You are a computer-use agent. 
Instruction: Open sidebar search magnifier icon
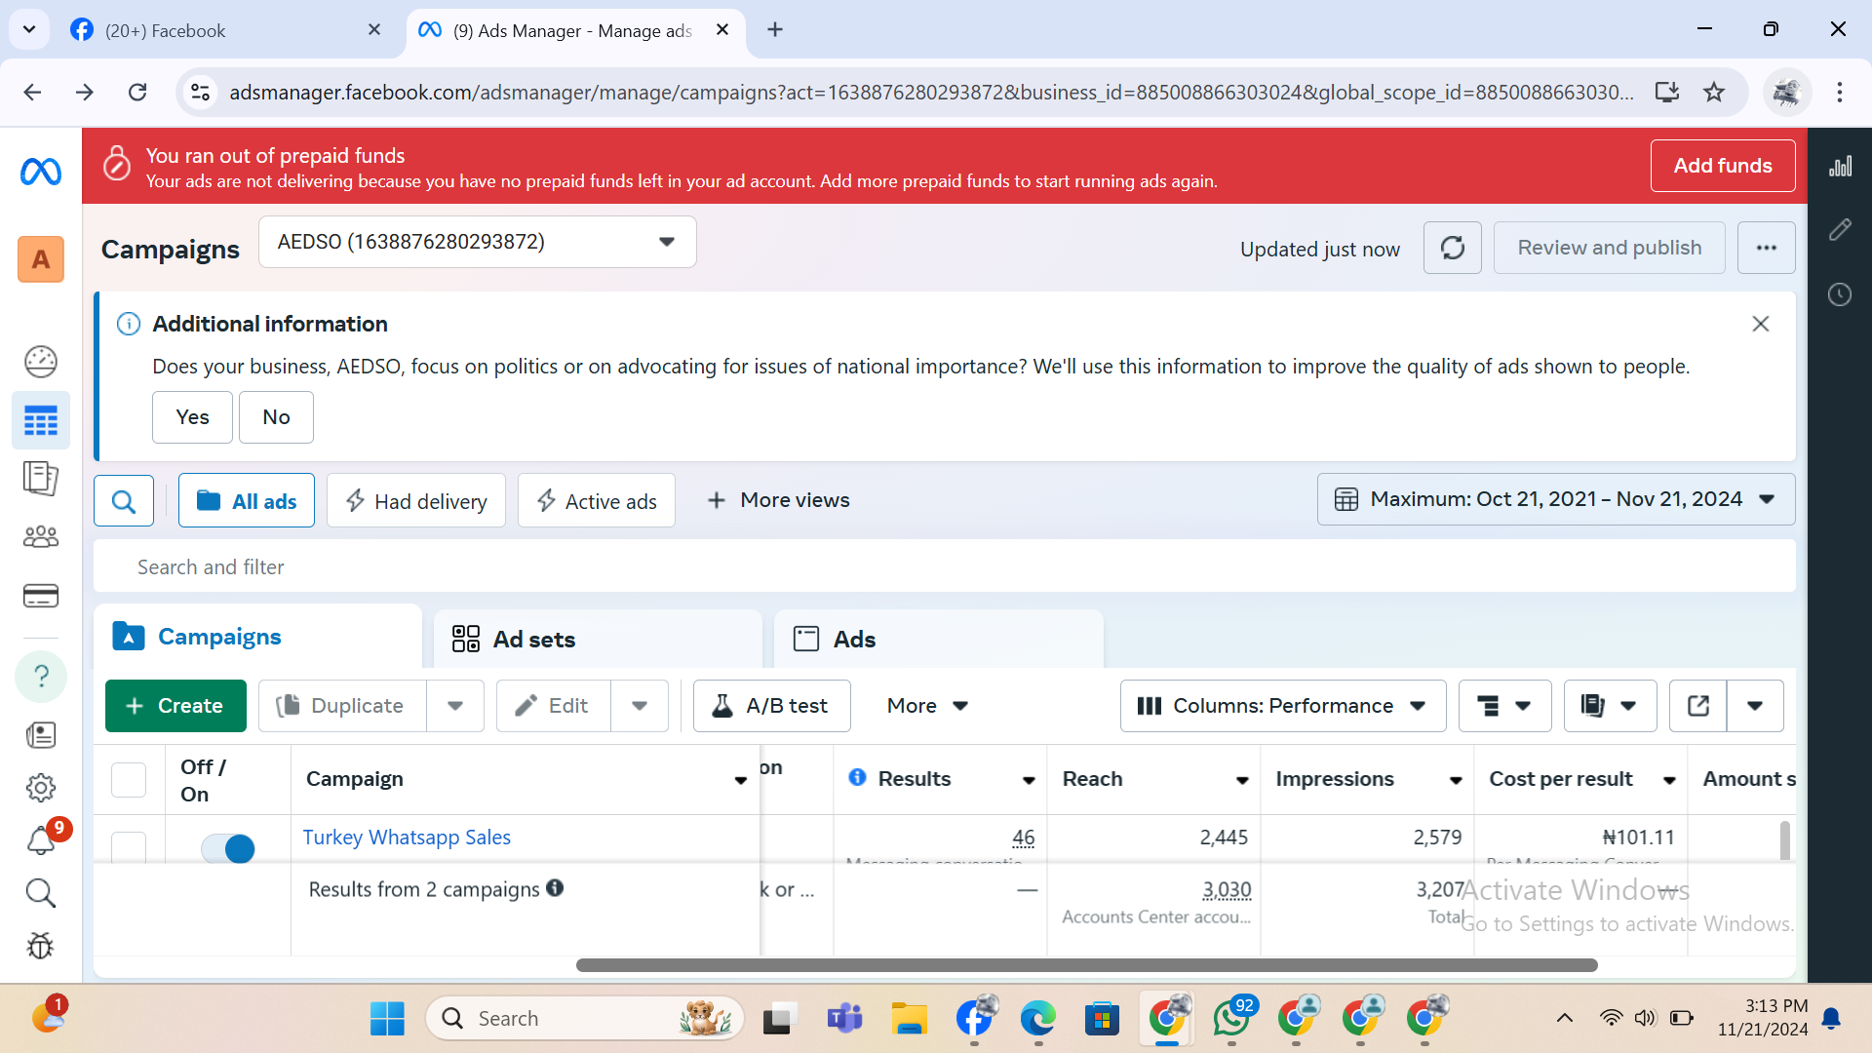(x=41, y=892)
